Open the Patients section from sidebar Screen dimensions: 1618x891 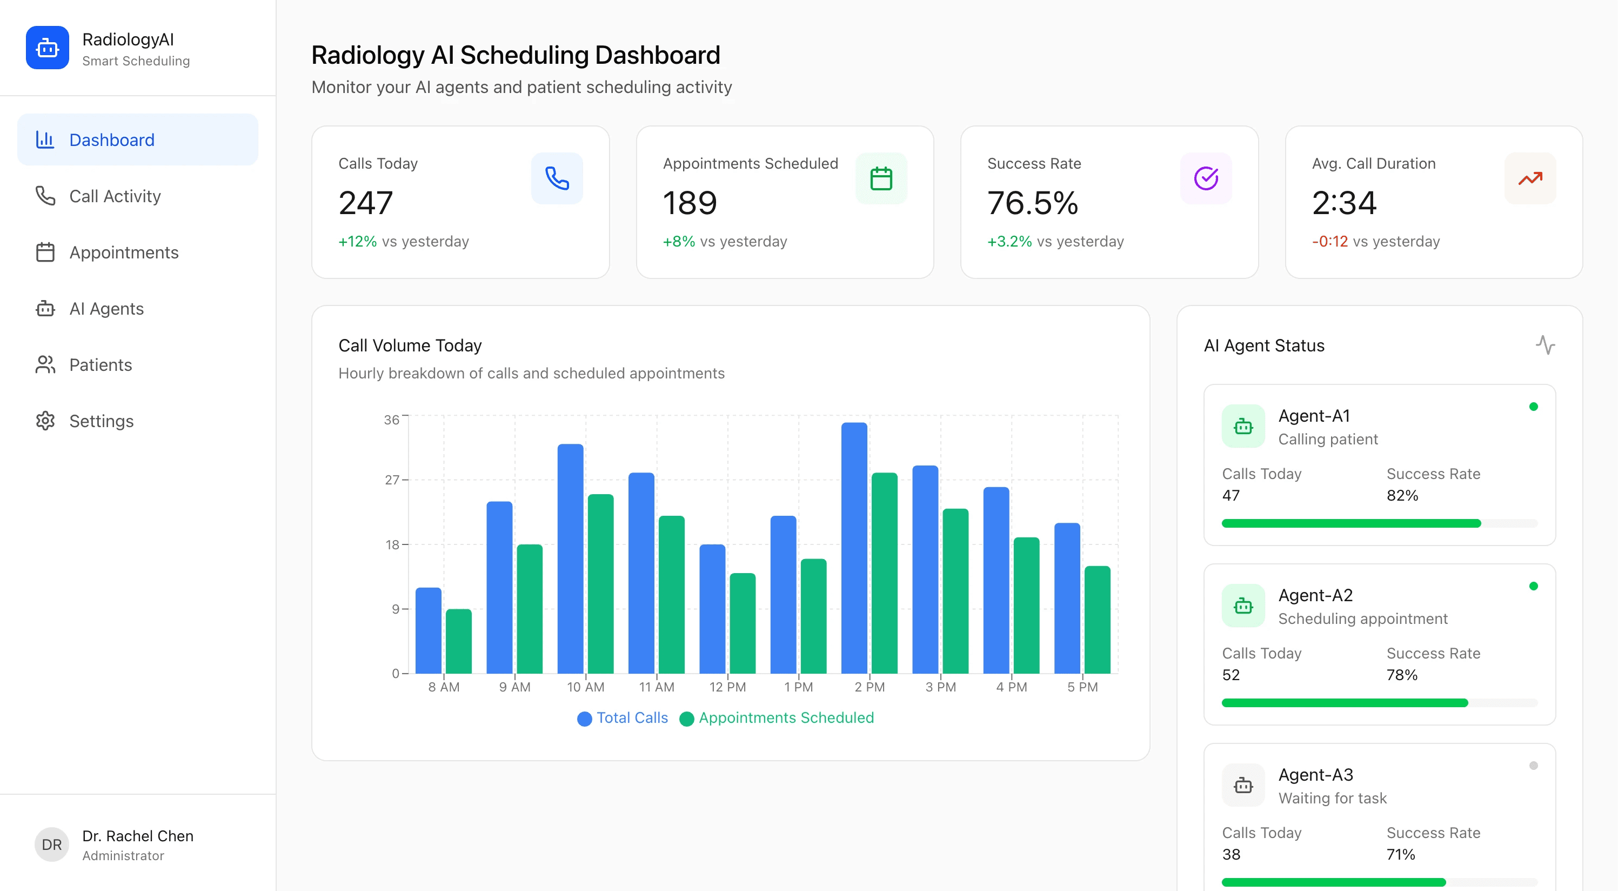(x=101, y=364)
